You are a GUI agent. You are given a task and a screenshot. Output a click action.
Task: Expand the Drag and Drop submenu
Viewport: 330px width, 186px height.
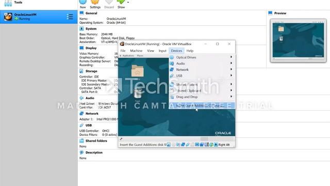pos(202,97)
